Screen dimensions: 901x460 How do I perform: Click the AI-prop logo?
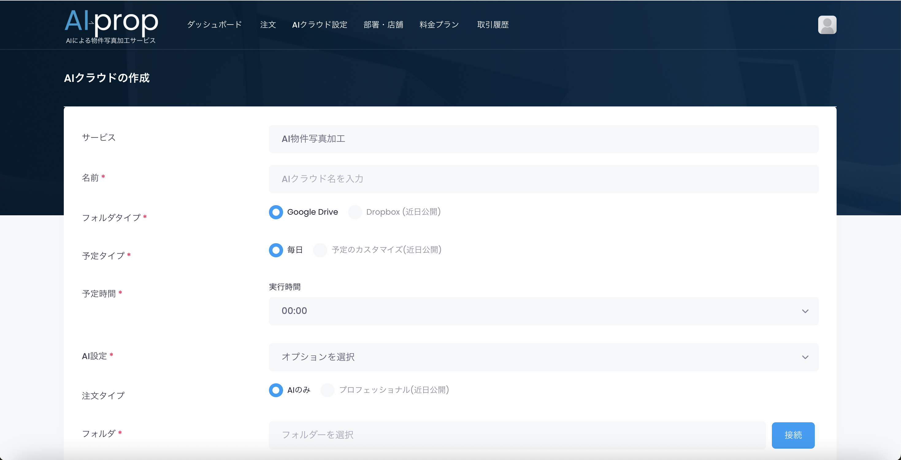pyautogui.click(x=111, y=25)
